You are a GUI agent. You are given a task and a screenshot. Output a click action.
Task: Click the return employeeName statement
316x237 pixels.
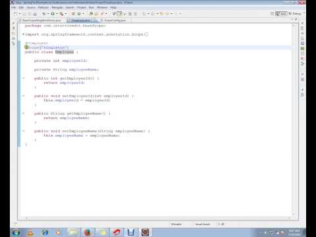(66, 118)
